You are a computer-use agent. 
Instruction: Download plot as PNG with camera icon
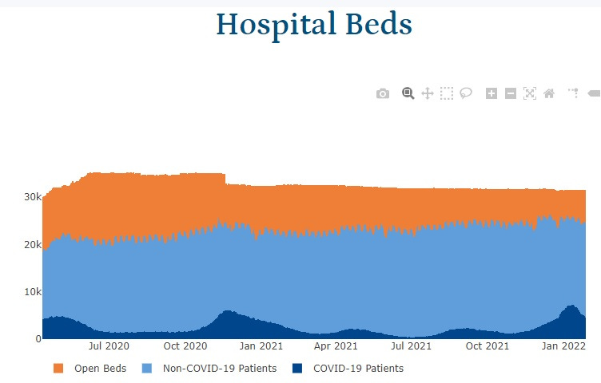(x=383, y=93)
